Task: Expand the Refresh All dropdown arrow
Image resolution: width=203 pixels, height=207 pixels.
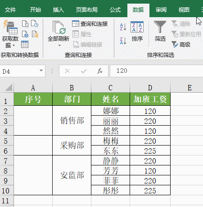Action: coord(59,45)
